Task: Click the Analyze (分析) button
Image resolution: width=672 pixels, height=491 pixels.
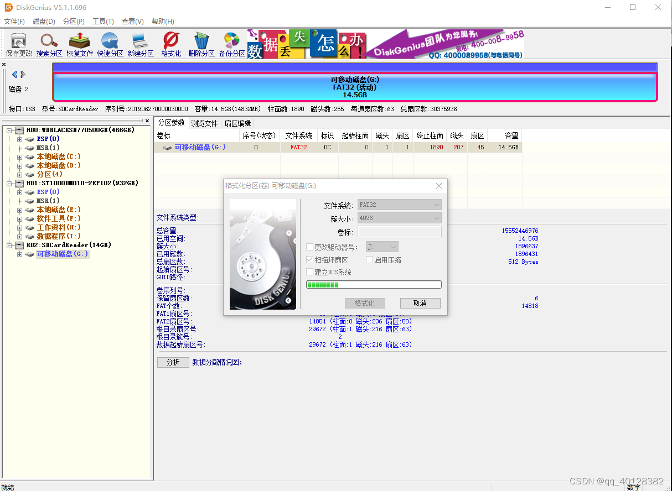Action: tap(173, 363)
